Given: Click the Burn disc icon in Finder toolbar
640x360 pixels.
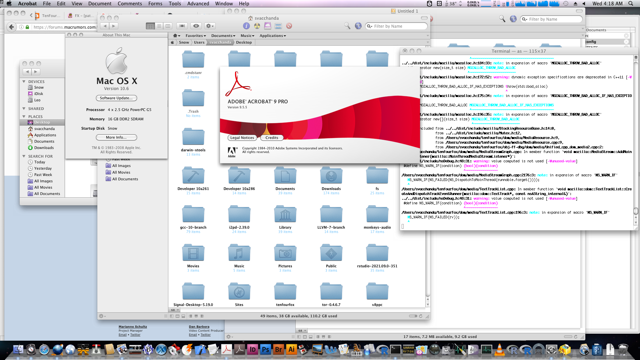Looking at the screenshot, I should [x=257, y=26].
